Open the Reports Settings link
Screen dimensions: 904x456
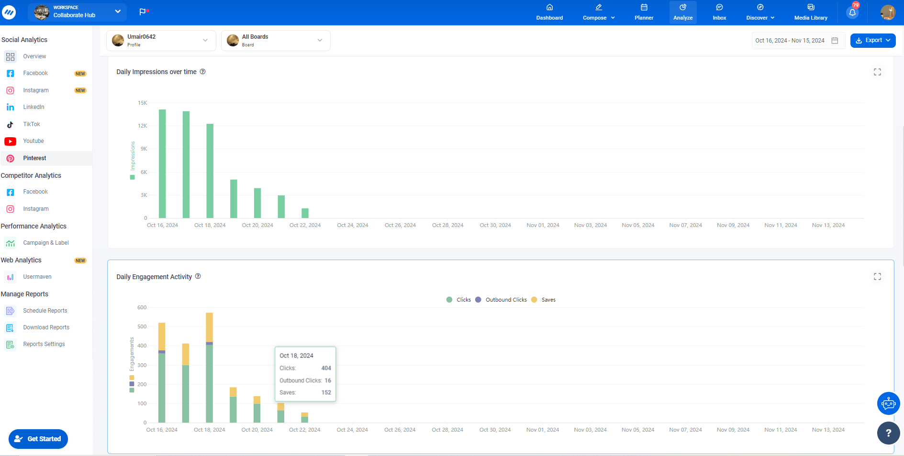[44, 344]
